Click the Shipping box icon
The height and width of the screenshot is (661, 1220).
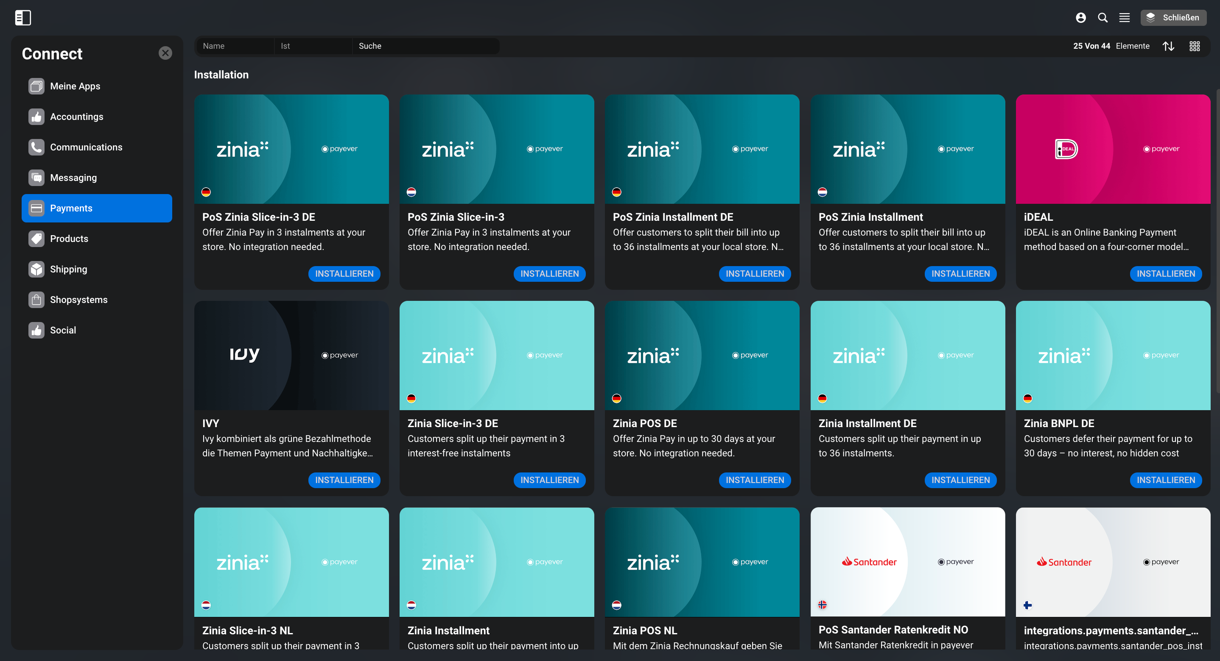36,269
